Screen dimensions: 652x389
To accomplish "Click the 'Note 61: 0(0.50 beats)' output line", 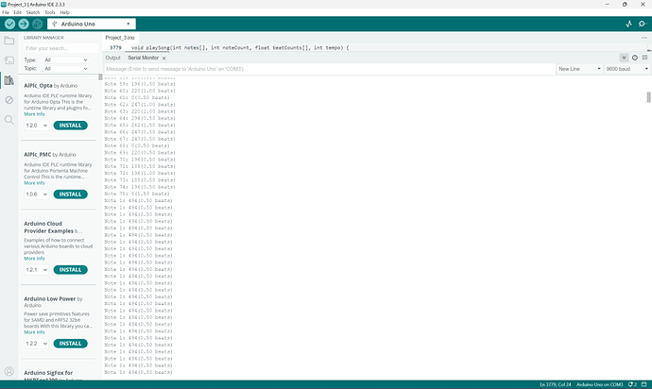I will pos(137,97).
